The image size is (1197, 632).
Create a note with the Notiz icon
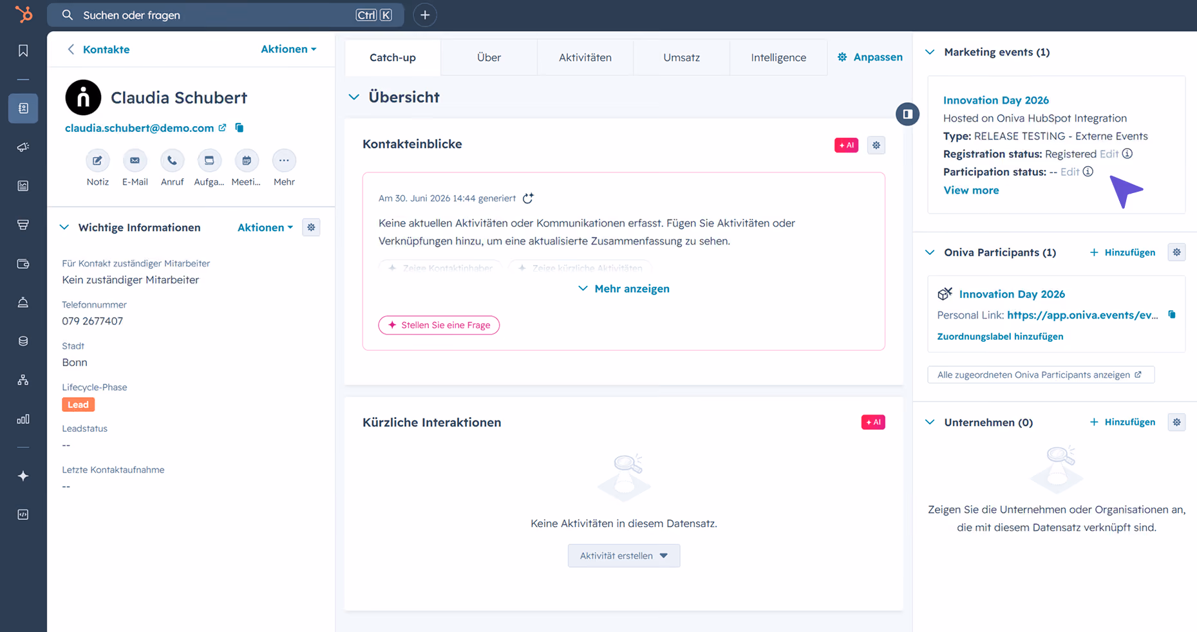pos(97,160)
